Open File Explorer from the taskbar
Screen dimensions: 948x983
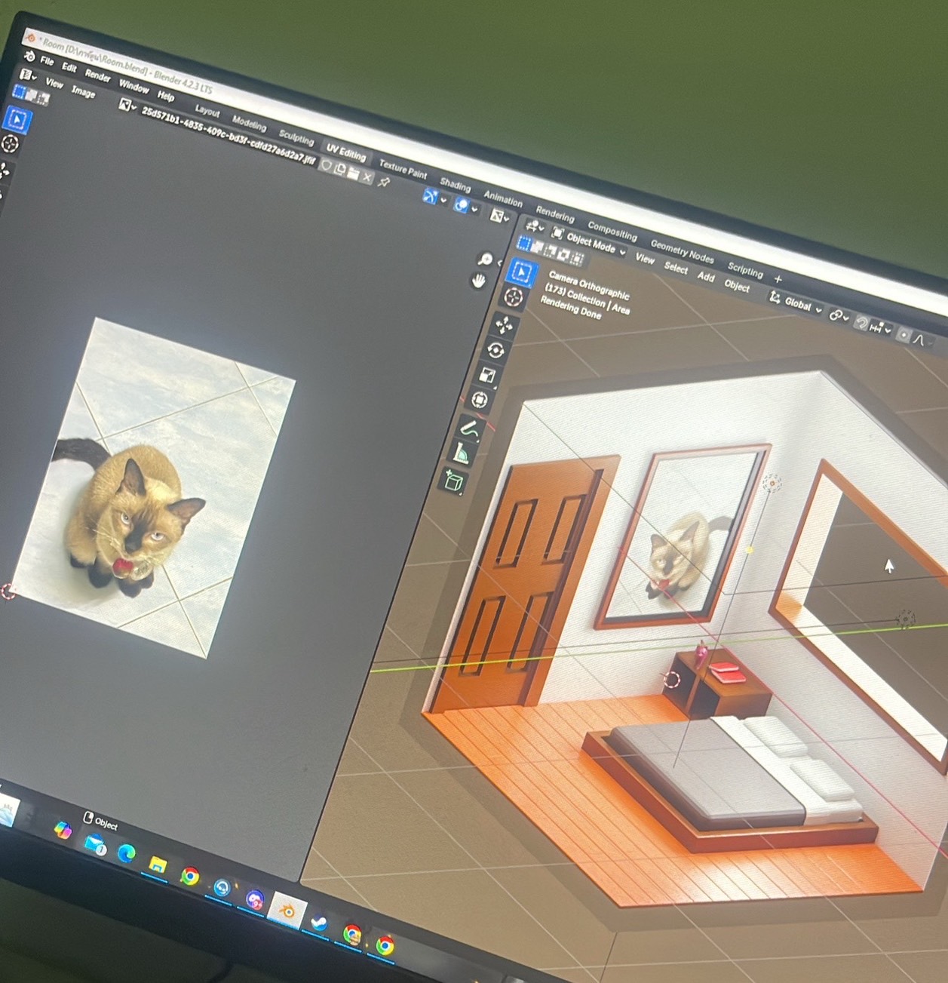[x=158, y=864]
